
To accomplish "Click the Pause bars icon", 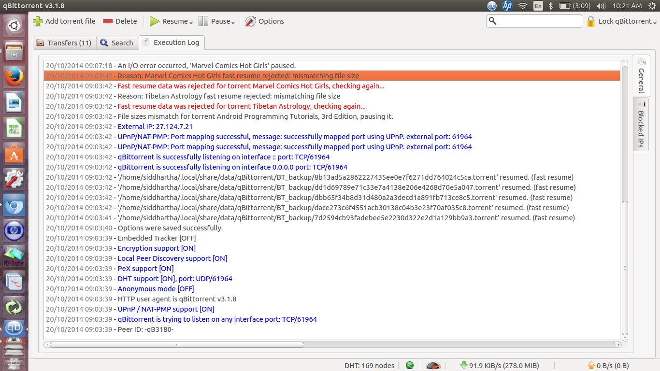I will (x=203, y=21).
